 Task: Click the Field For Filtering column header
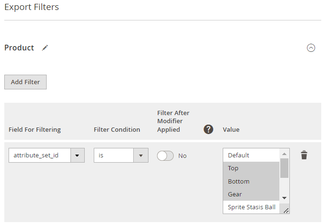click(x=35, y=130)
